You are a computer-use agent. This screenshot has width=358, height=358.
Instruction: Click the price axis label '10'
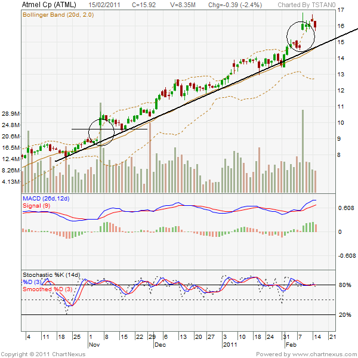point(341,123)
